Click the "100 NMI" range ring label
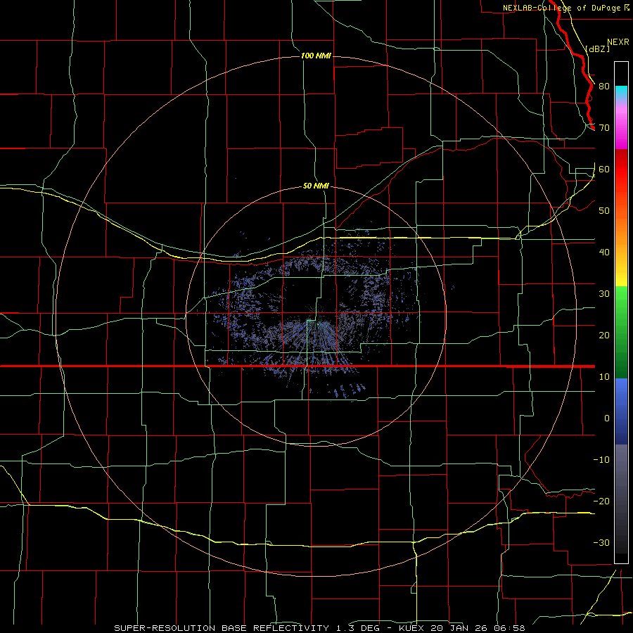This screenshot has height=633, width=633. (x=316, y=56)
